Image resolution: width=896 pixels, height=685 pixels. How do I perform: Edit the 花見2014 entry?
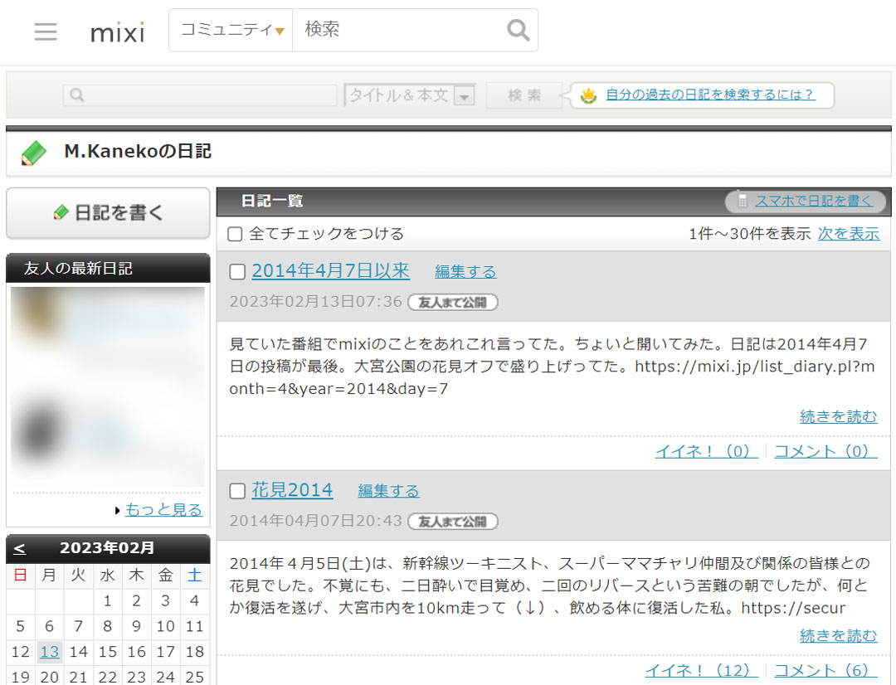tap(388, 491)
